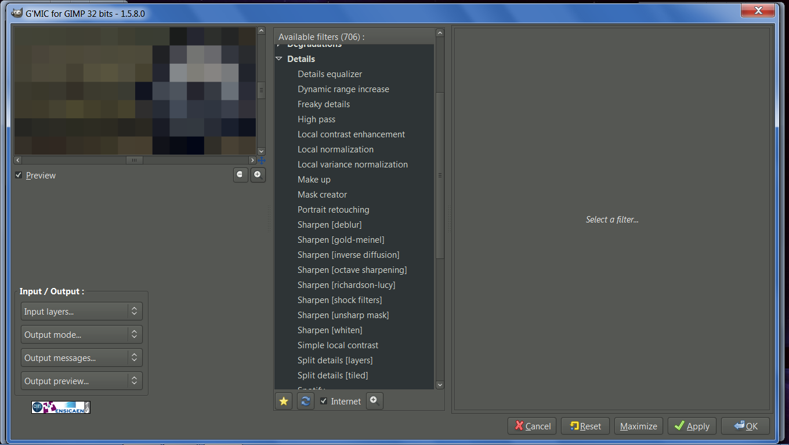Refresh the filter list
The width and height of the screenshot is (789, 445).
[x=305, y=401]
